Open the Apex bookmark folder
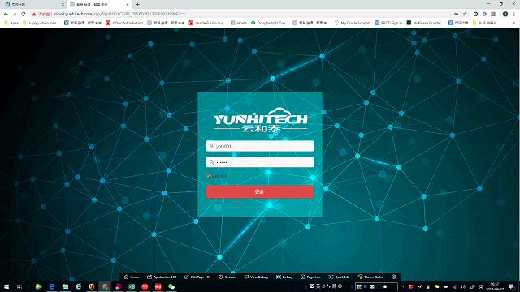This screenshot has height=292, width=520. (x=11, y=23)
